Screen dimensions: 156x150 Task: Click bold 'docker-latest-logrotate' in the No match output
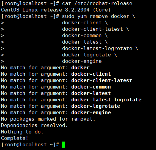point(106,100)
